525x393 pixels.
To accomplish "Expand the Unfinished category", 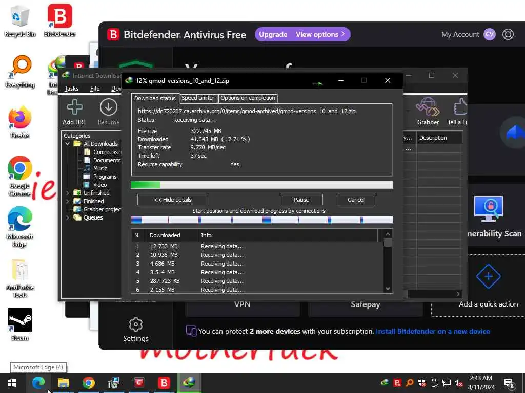I will coord(67,193).
